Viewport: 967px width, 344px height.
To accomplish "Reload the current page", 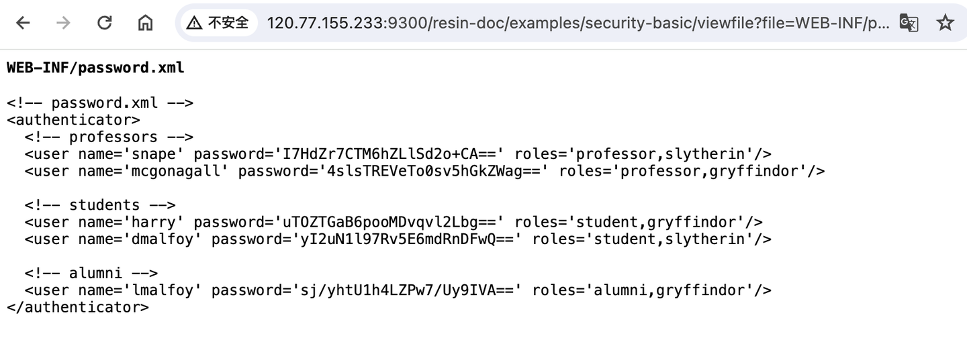I will click(x=104, y=23).
